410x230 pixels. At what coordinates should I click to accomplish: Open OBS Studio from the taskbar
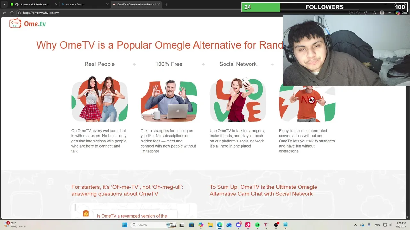coord(276,225)
